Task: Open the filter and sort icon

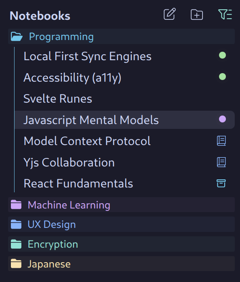Action: [225, 14]
